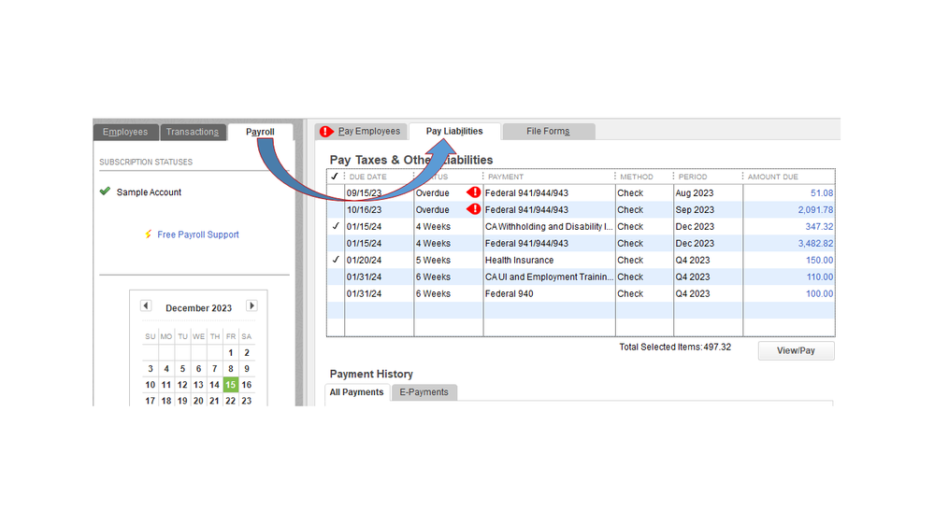Toggle select-all checkmark column header
This screenshot has width=934, height=525.
[335, 177]
